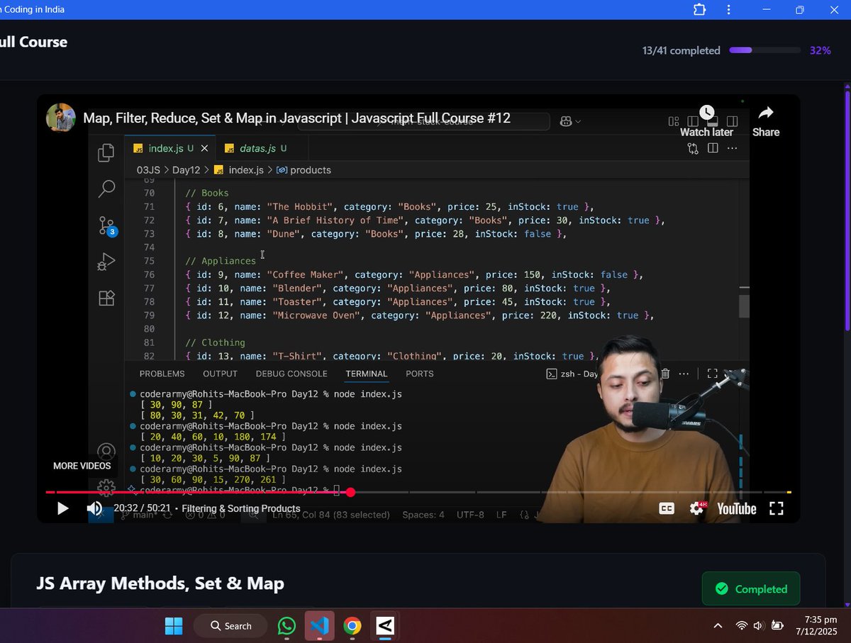Open VS Code Search icon in video
This screenshot has height=643, width=851.
point(106,189)
